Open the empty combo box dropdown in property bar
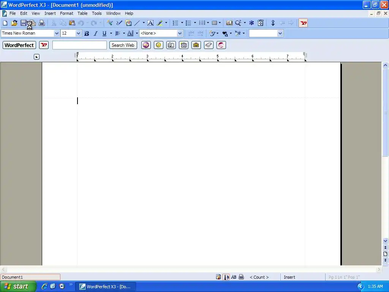 [280, 33]
